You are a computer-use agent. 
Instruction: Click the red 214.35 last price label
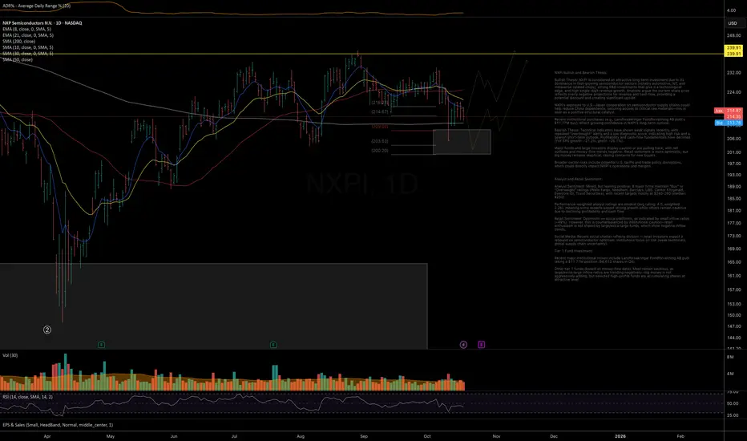pyautogui.click(x=733, y=116)
